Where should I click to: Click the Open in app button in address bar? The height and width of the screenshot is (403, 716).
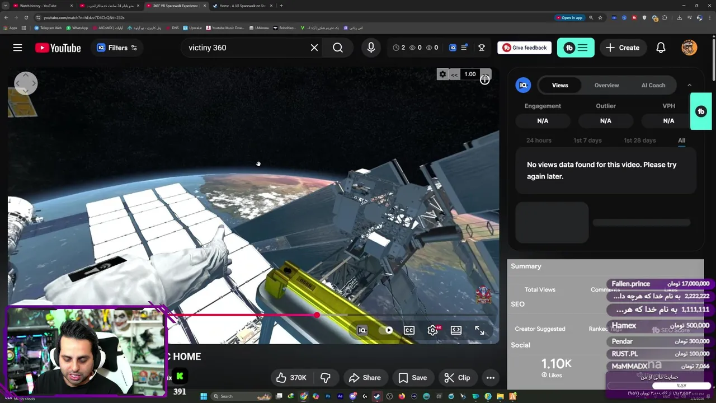coord(569,17)
